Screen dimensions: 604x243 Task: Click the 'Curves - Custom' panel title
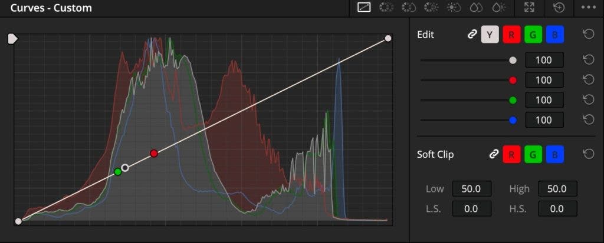(51, 8)
